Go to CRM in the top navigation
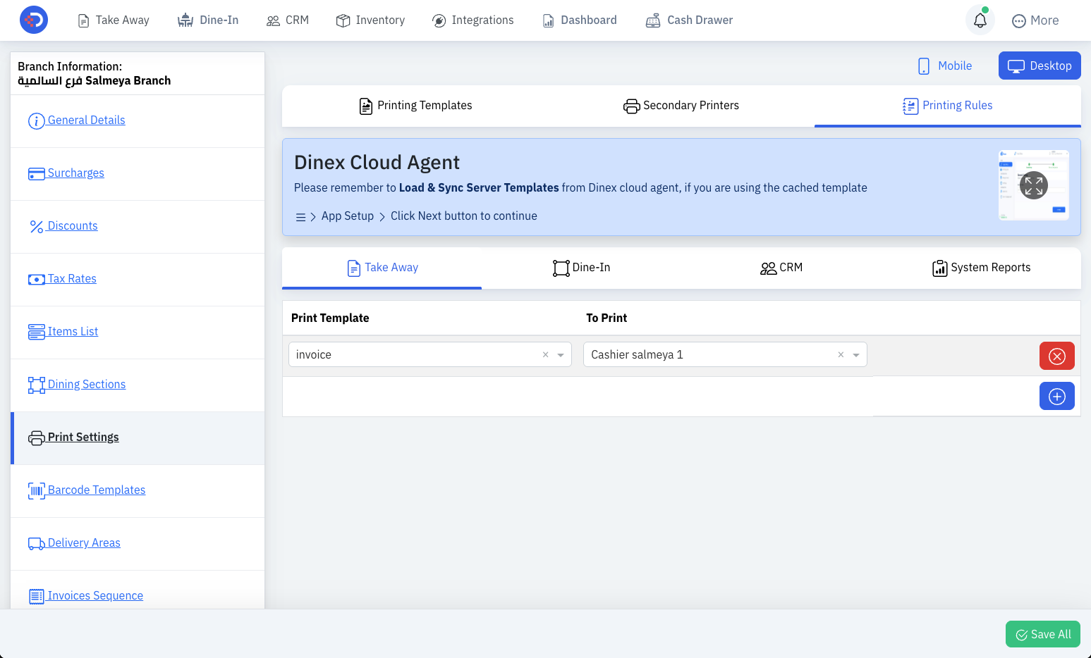 [288, 20]
